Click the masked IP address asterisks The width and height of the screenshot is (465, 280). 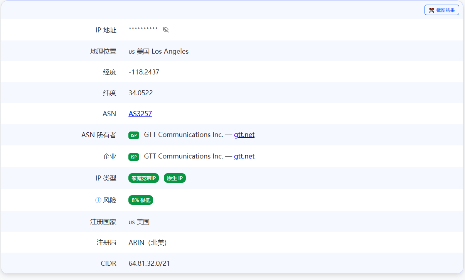click(x=143, y=30)
